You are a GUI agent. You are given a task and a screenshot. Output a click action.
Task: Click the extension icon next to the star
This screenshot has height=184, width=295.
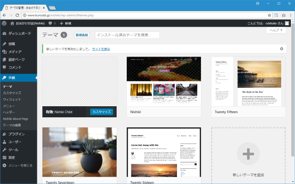coord(276,15)
